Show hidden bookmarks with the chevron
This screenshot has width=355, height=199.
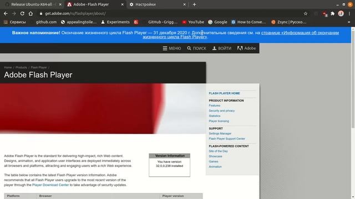(349, 22)
